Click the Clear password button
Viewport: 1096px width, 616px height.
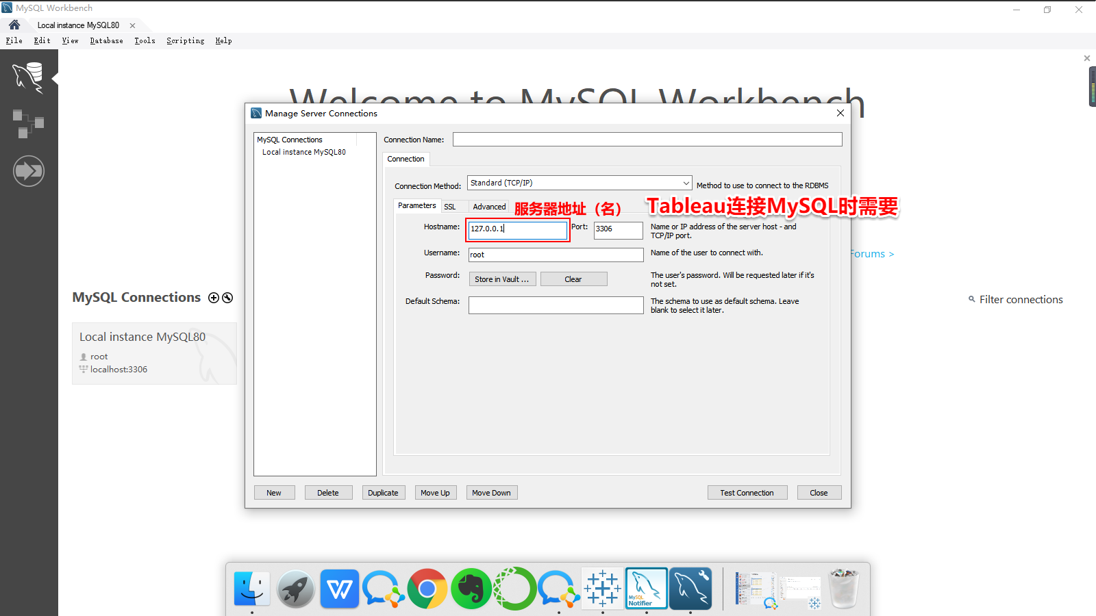[x=573, y=279]
